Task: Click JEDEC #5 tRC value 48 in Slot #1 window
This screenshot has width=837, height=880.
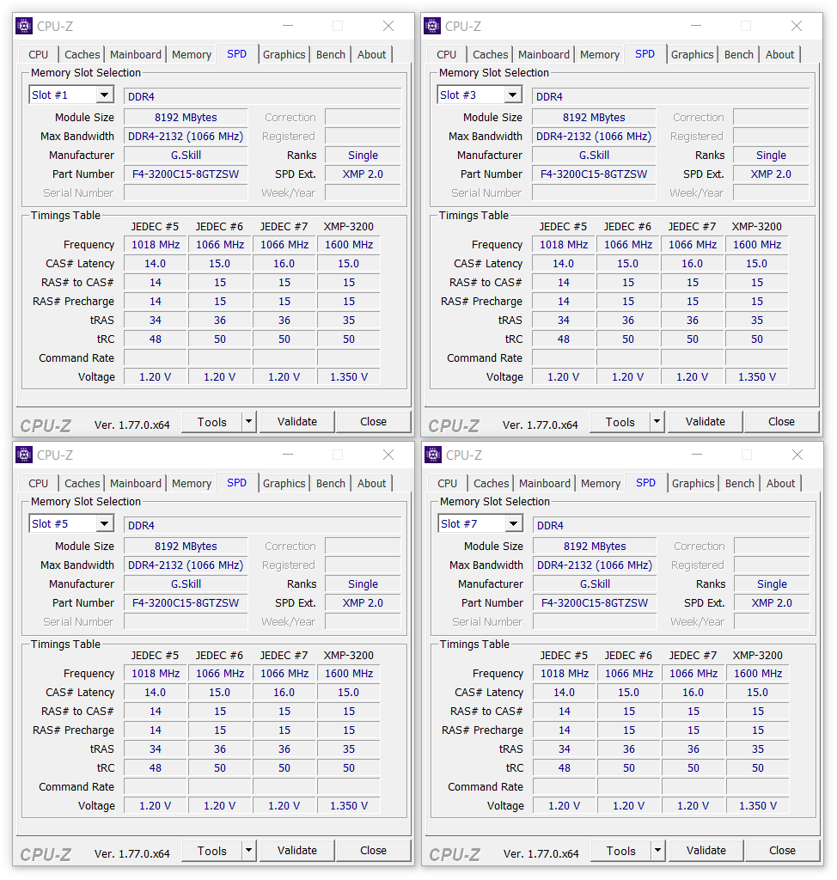Action: coord(156,339)
